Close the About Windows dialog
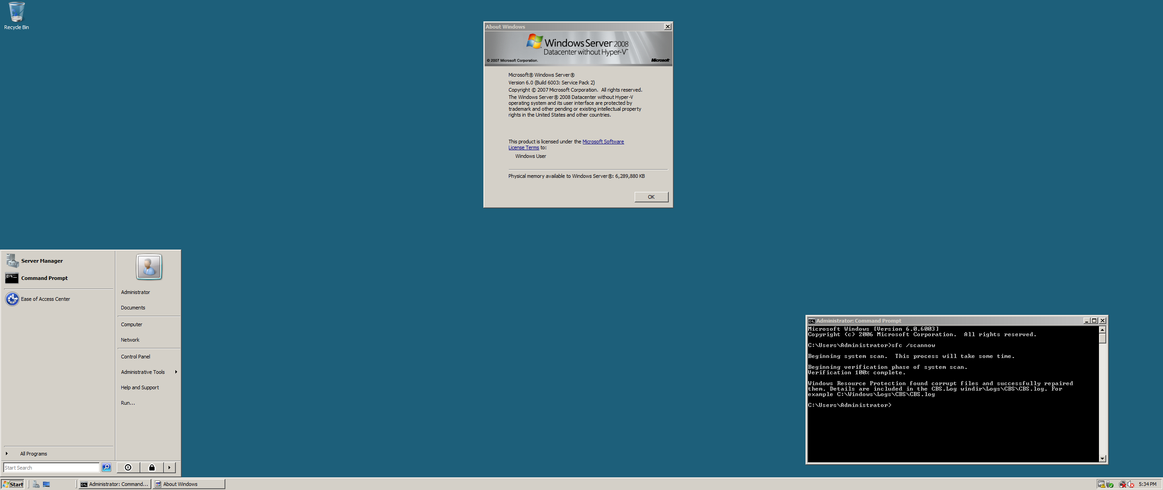The image size is (1163, 490). pos(667,27)
